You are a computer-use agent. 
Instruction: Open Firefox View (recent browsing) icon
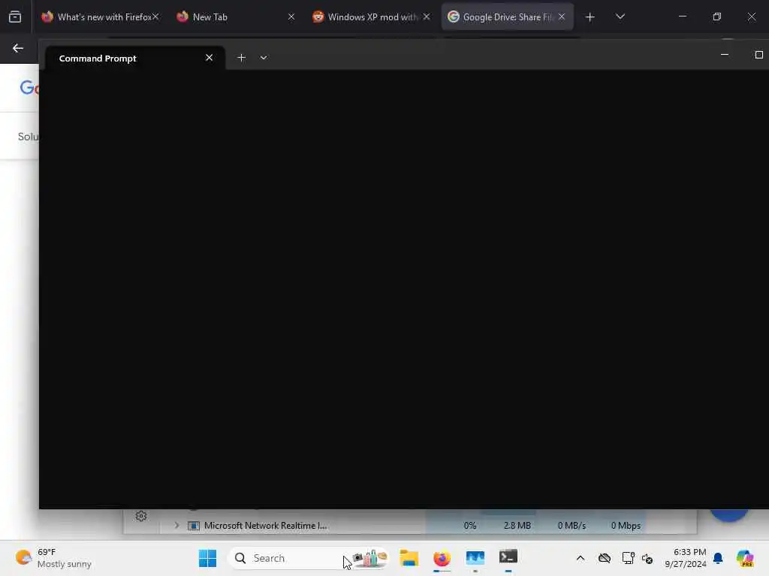click(x=15, y=17)
